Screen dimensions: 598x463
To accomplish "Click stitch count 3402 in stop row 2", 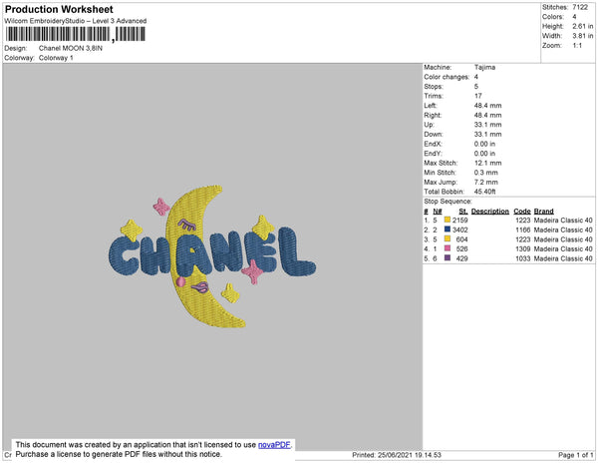I will [x=459, y=230].
